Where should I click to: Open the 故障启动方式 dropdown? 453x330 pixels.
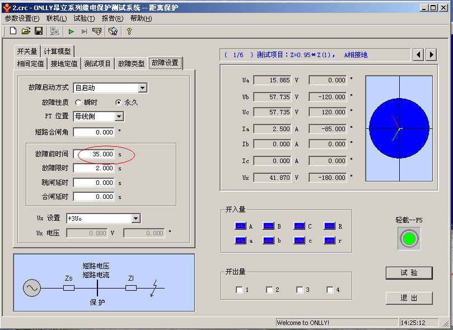[142, 88]
